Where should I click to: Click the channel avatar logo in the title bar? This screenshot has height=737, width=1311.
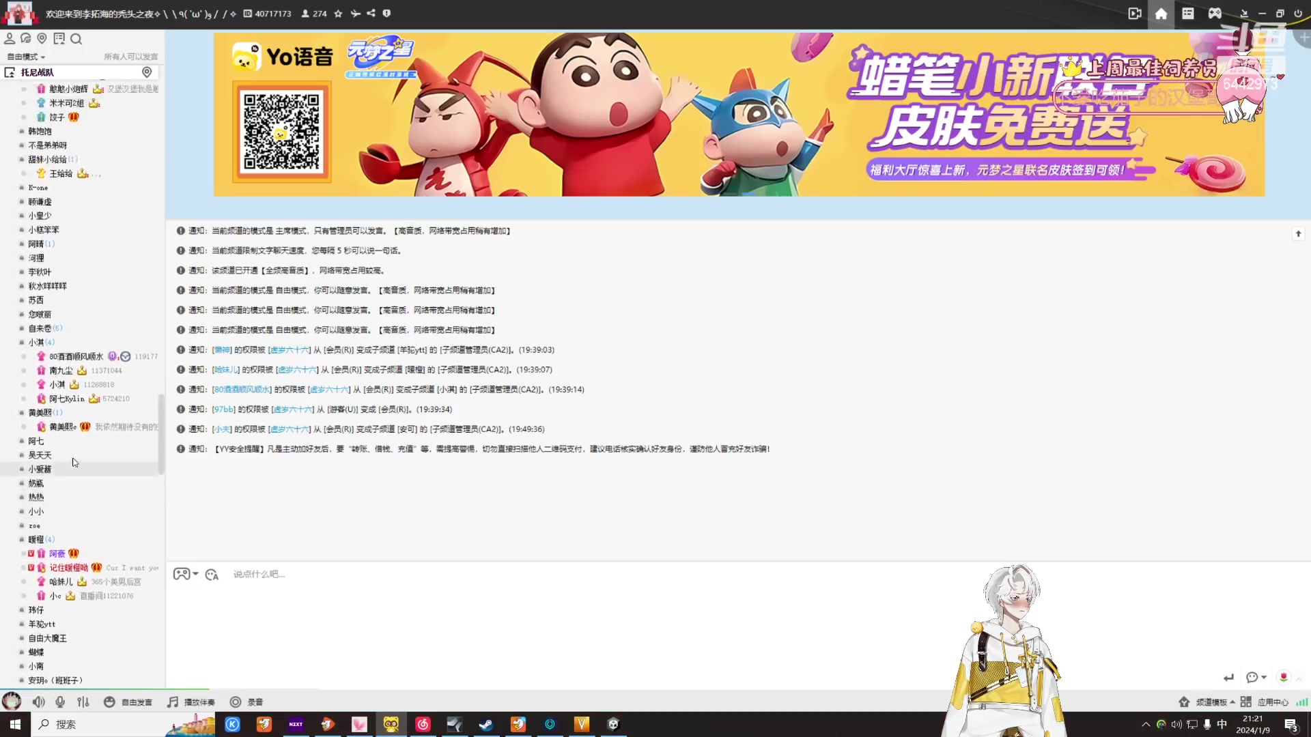coord(19,13)
